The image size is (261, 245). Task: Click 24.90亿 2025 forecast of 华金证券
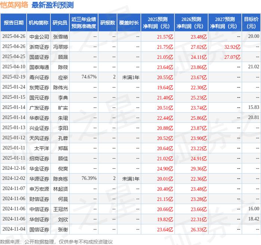coord(165,169)
